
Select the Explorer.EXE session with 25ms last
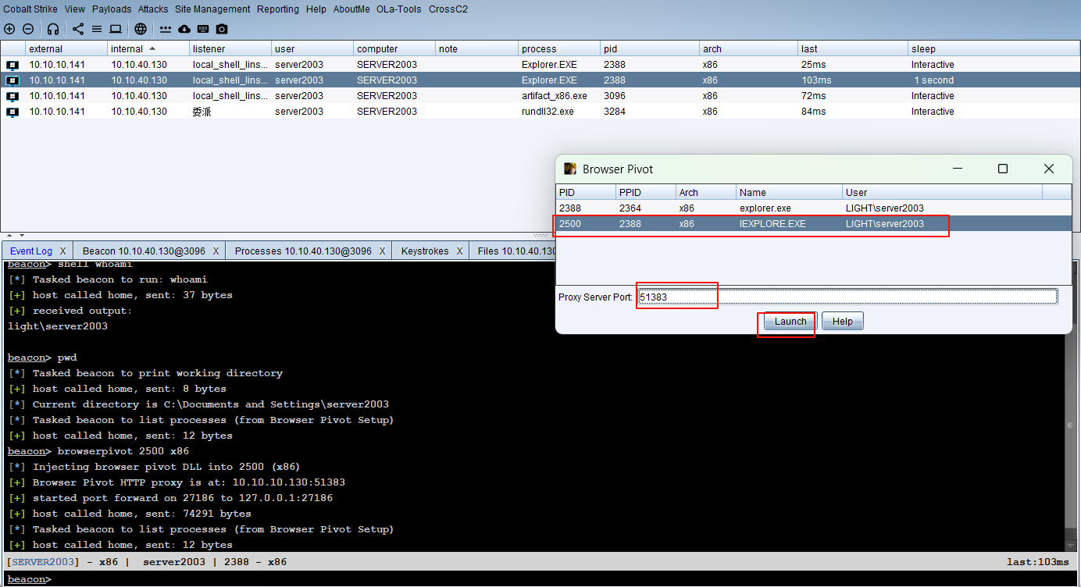click(540, 65)
